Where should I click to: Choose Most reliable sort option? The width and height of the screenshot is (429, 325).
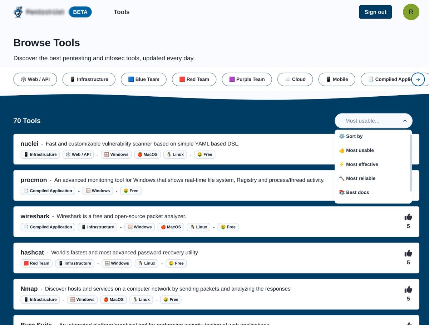[x=373, y=178]
